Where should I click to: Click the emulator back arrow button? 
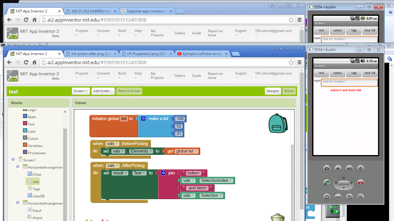point(349,197)
